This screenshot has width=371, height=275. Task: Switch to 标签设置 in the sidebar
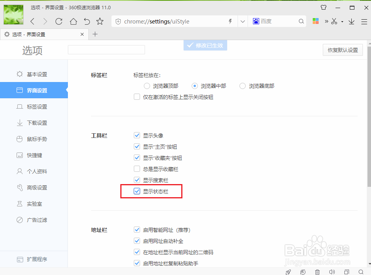[35, 106]
